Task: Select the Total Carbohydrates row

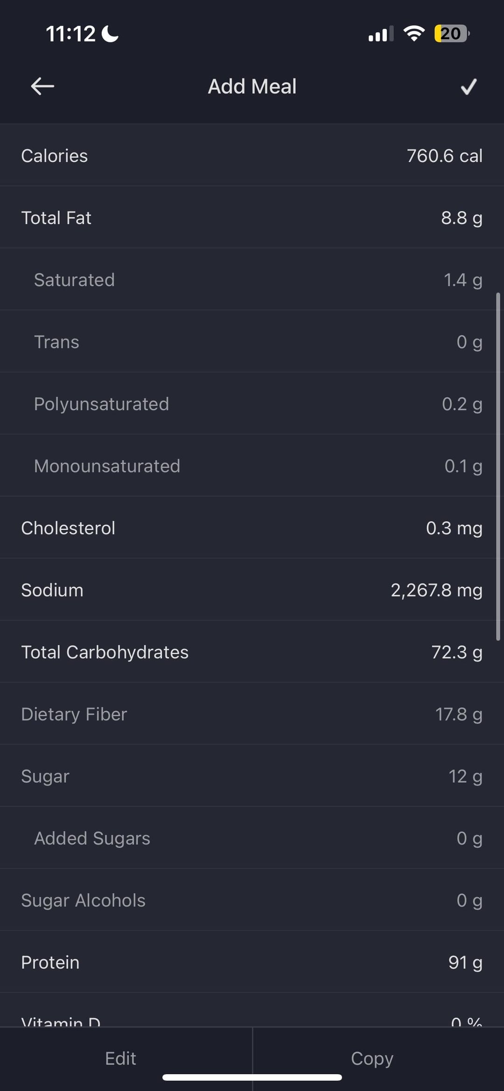Action: 252,652
